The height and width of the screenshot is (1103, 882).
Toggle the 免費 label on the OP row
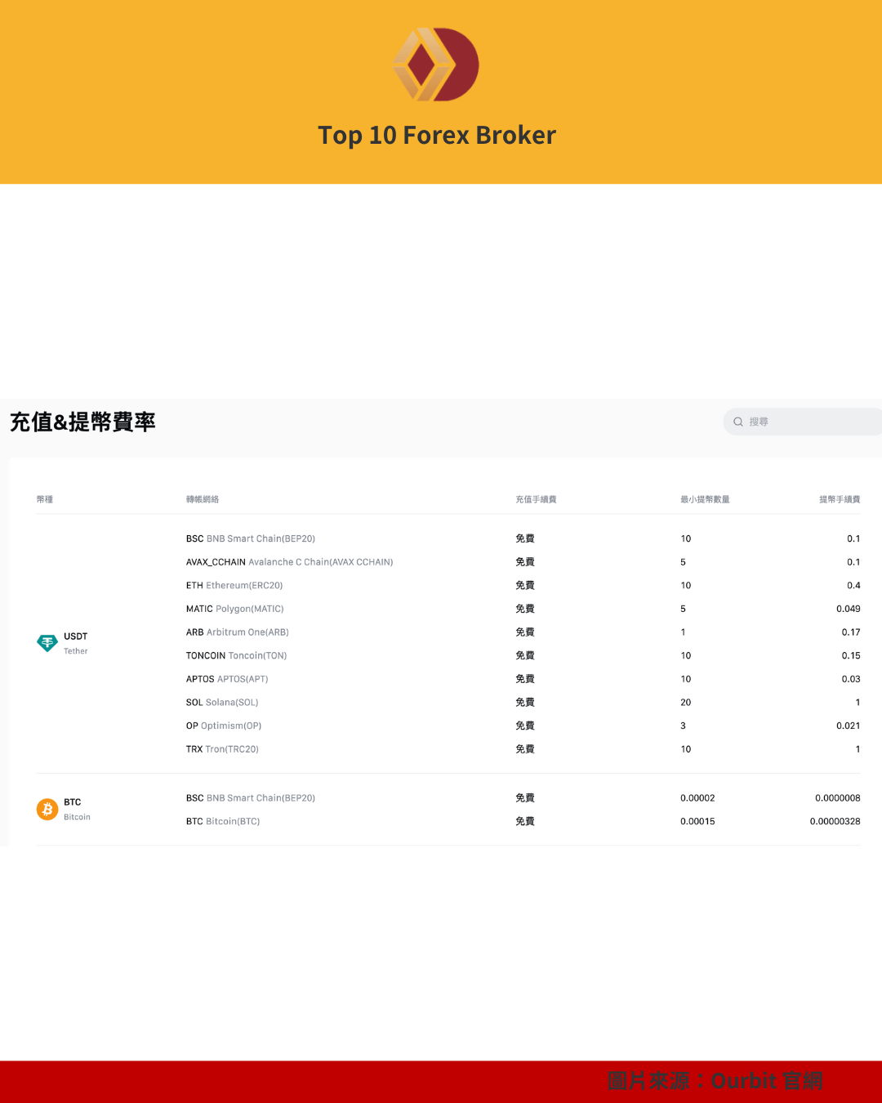pos(525,726)
